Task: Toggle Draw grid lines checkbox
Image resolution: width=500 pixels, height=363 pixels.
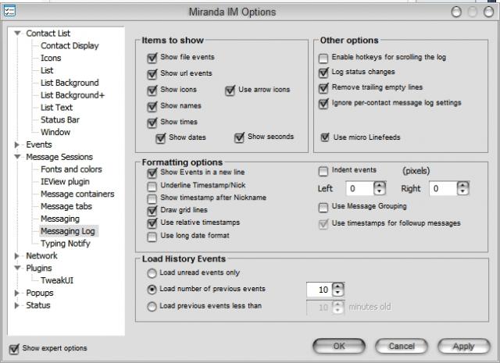Action: (x=152, y=211)
